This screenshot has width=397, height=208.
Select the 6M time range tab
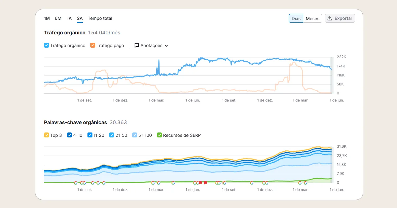click(58, 18)
